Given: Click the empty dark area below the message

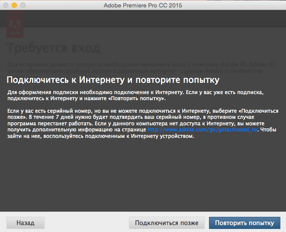Looking at the screenshot, I should (143, 178).
